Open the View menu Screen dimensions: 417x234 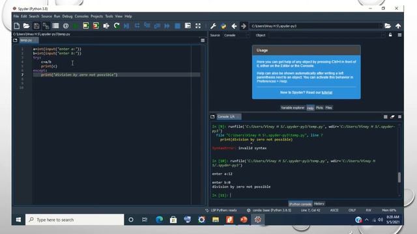[119, 16]
